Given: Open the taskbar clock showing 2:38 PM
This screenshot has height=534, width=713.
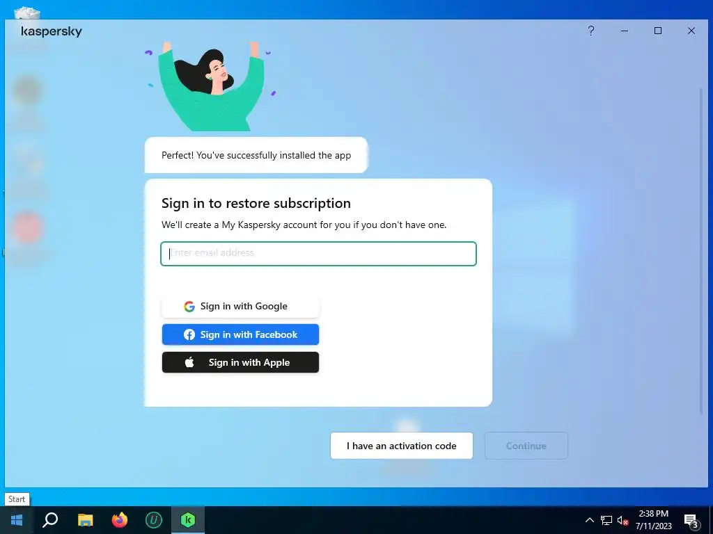Looking at the screenshot, I should pos(653,520).
